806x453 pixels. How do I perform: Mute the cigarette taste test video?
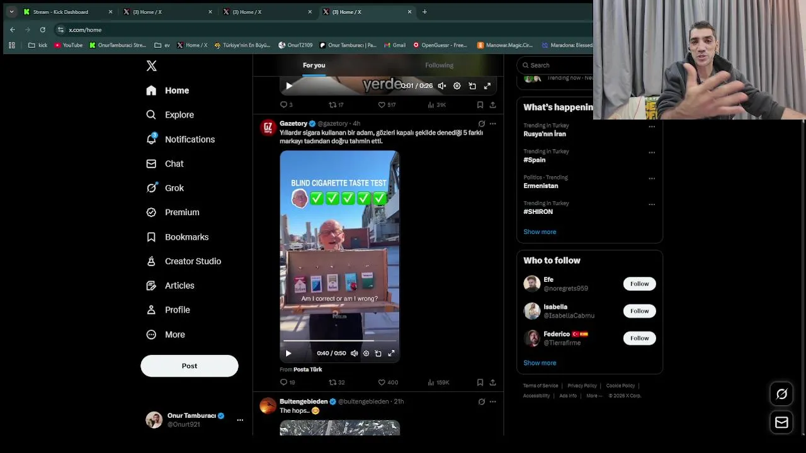354,354
